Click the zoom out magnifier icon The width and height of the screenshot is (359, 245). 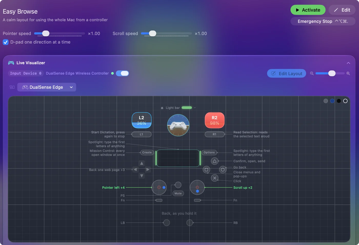(x=312, y=73)
